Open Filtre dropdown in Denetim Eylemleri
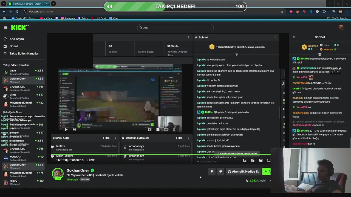The image size is (351, 197). click(179, 138)
